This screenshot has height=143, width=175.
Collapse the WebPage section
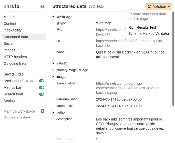53,17
